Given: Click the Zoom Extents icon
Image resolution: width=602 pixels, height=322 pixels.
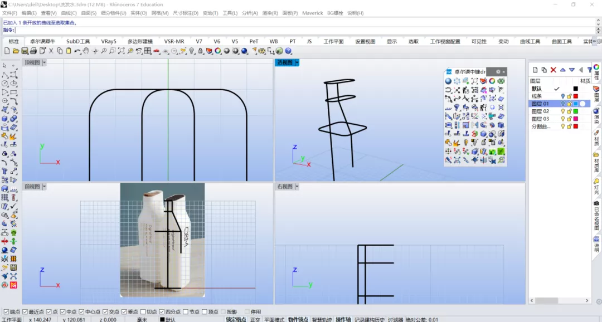Looking at the screenshot, I should (122, 51).
